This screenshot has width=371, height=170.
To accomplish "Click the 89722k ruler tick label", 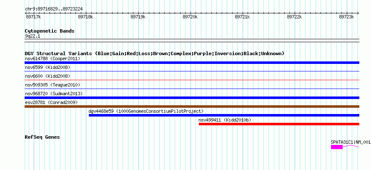I will [294, 17].
